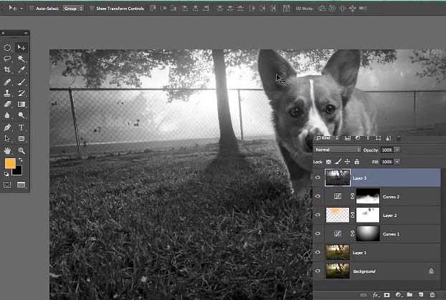
Task: Open the layer Kind filter dropdown
Action: [328, 137]
